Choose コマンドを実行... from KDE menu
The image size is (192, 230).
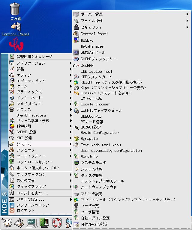40,193
